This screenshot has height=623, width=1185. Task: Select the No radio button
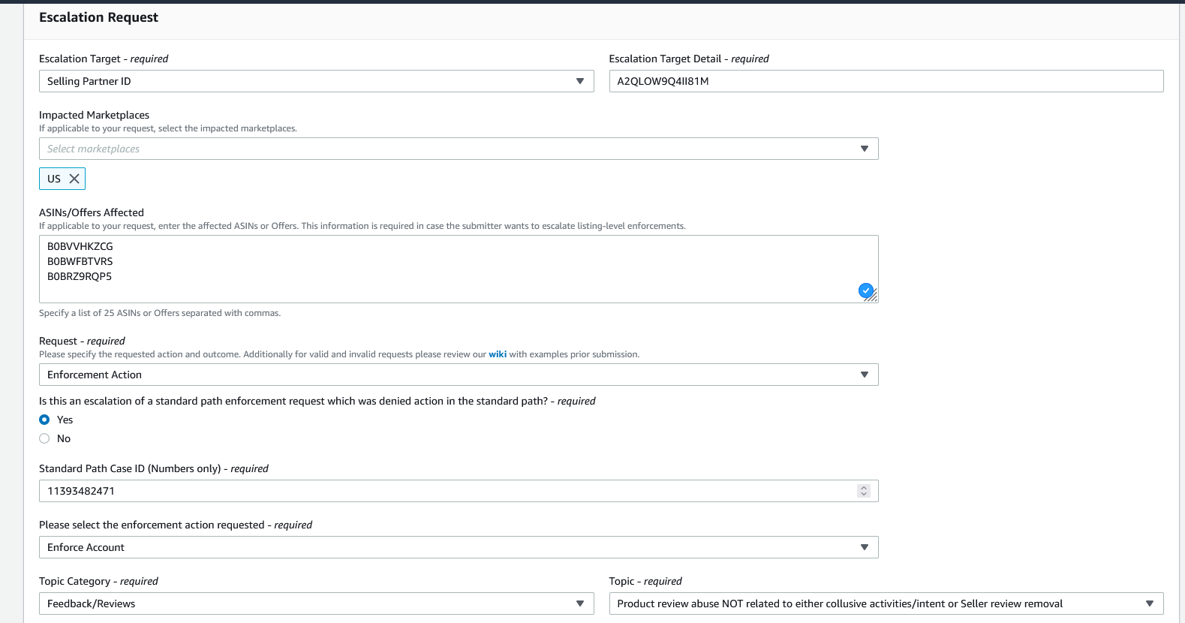44,438
